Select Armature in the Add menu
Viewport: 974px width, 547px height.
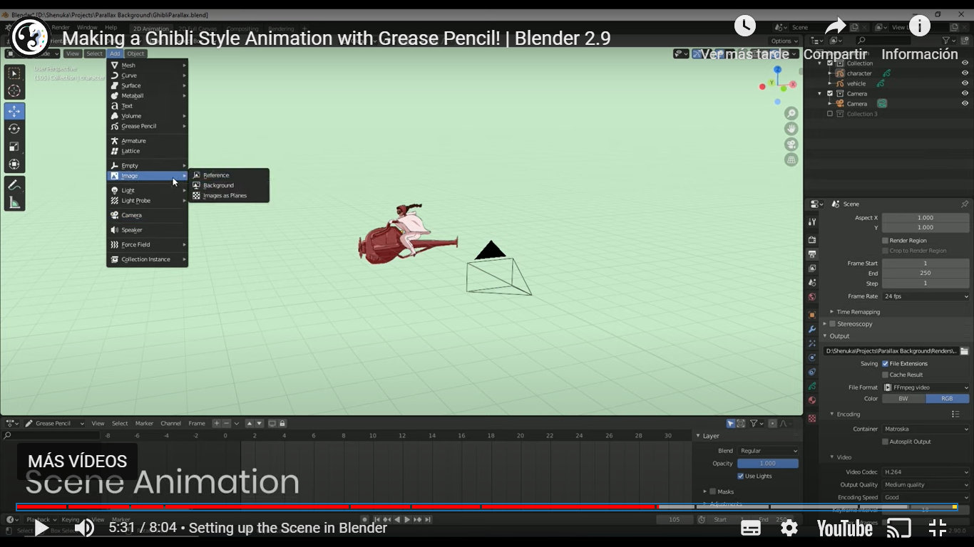pos(148,141)
